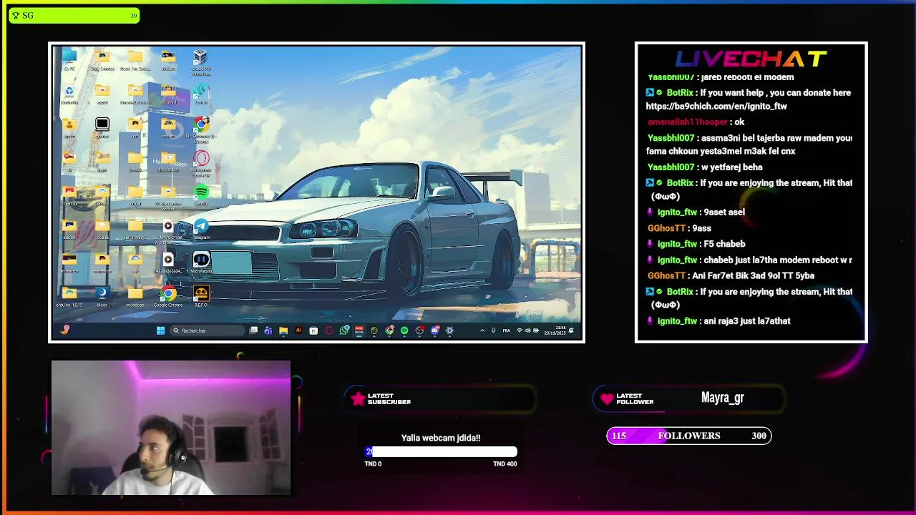Open WhatsApp from the taskbar

pos(344,330)
